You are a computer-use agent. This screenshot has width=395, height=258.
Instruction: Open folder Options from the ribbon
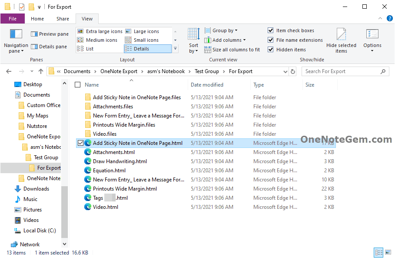(372, 40)
